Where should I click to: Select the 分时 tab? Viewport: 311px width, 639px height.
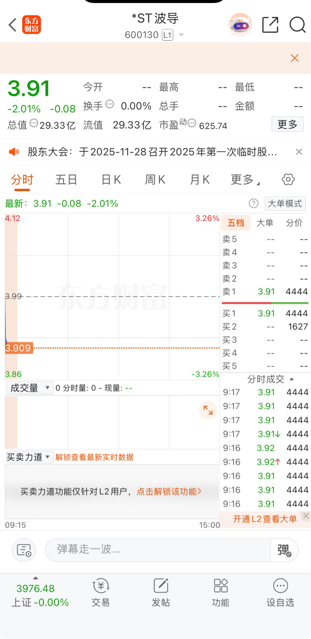click(x=22, y=179)
